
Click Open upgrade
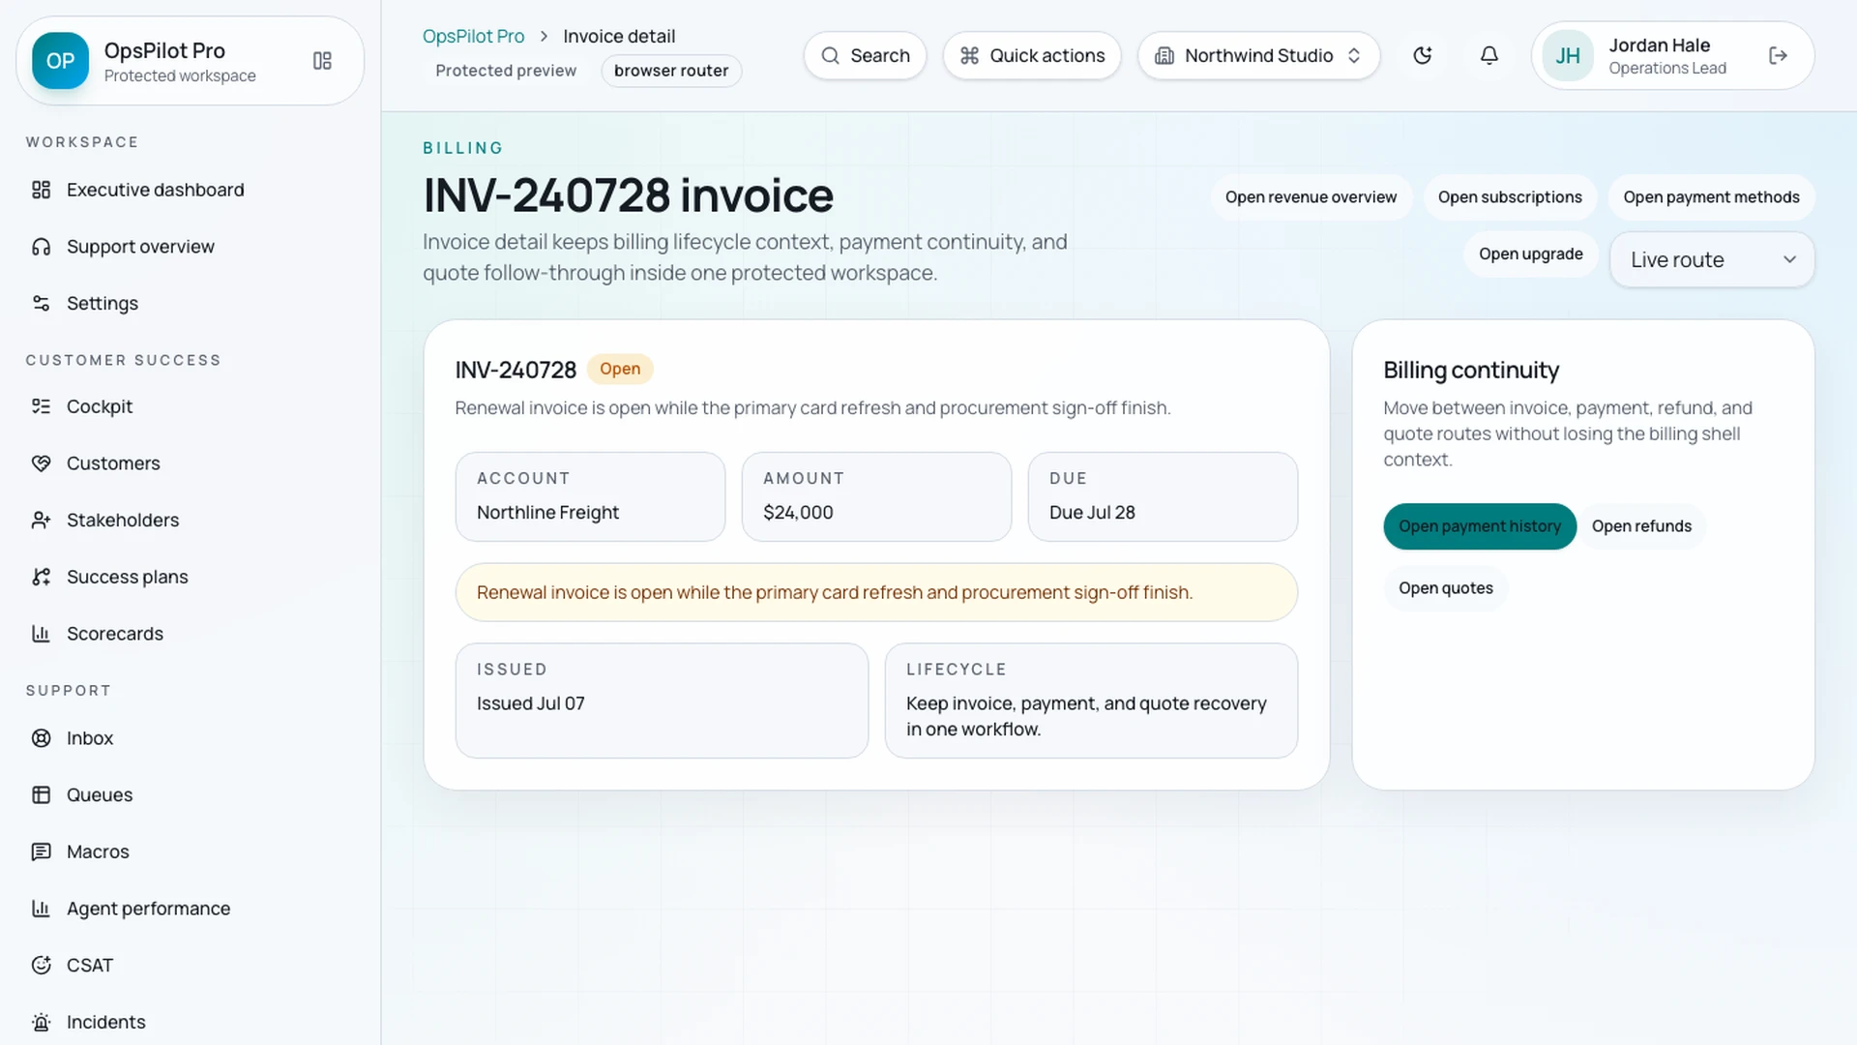pos(1530,254)
